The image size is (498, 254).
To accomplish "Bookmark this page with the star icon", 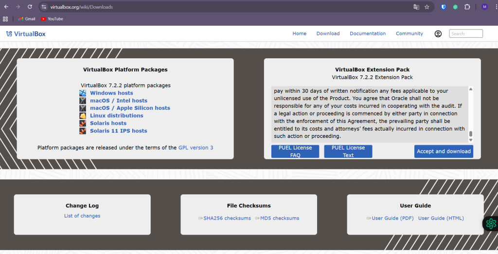I will coord(427,7).
